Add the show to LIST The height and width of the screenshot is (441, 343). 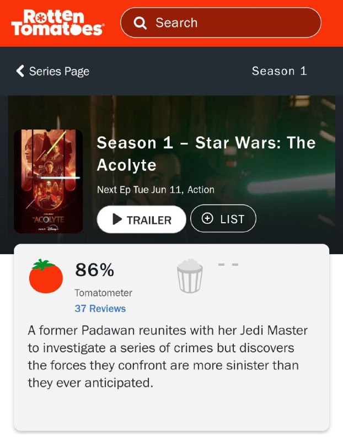pyautogui.click(x=223, y=218)
